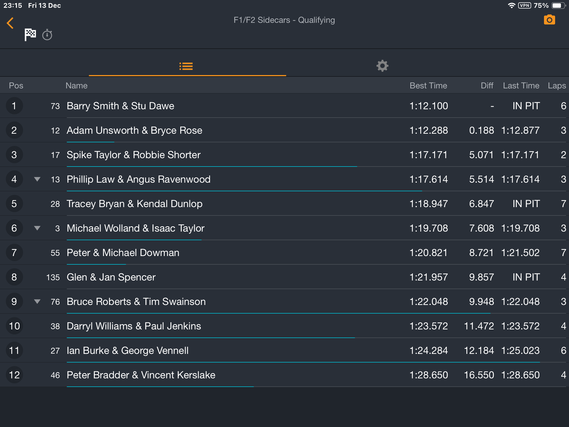Sort by the Laps column header
This screenshot has height=427, width=569.
[x=557, y=86]
